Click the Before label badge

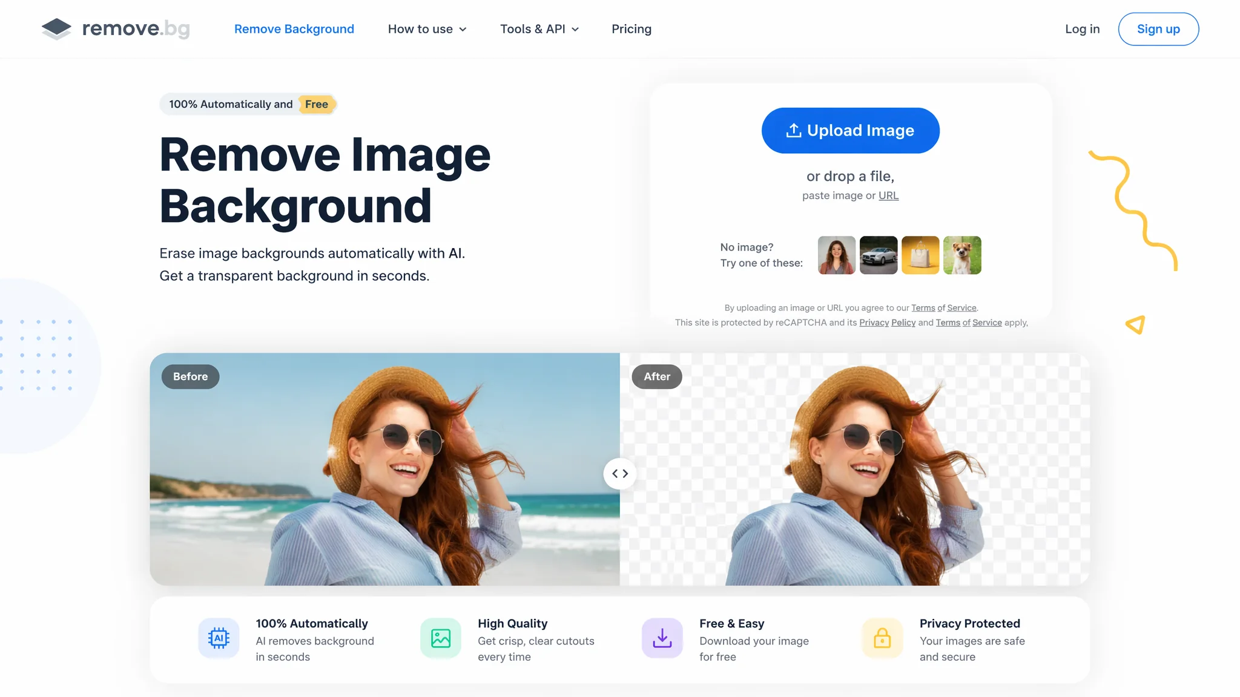190,376
